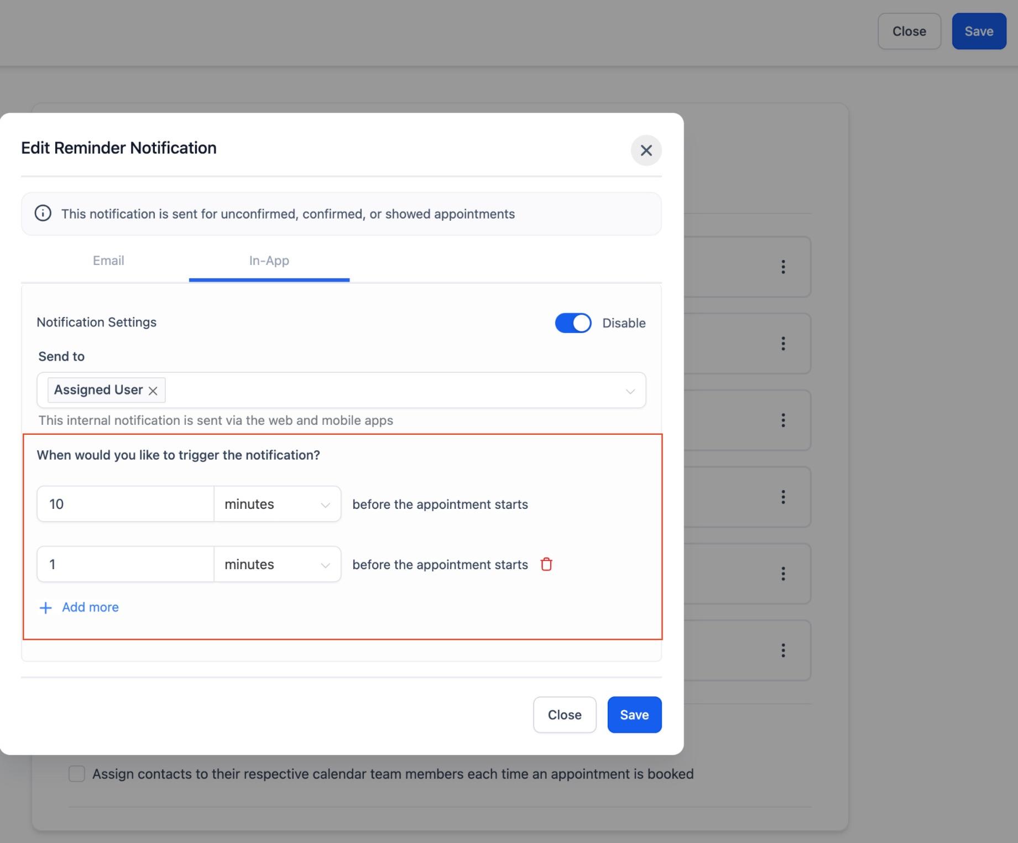Open the fourth three-dot options menu
The height and width of the screenshot is (843, 1018).
pyautogui.click(x=783, y=497)
